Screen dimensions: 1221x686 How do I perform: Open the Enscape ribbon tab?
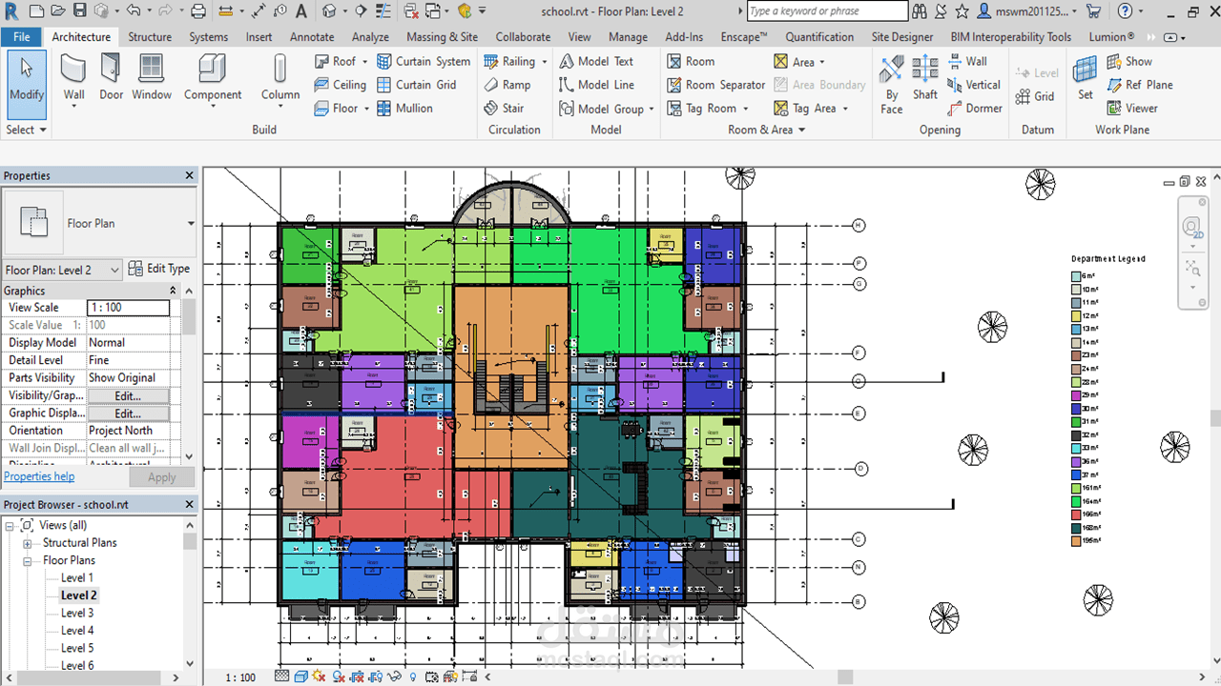click(744, 37)
